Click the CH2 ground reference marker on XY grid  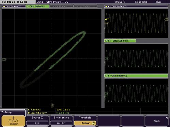click(4, 59)
